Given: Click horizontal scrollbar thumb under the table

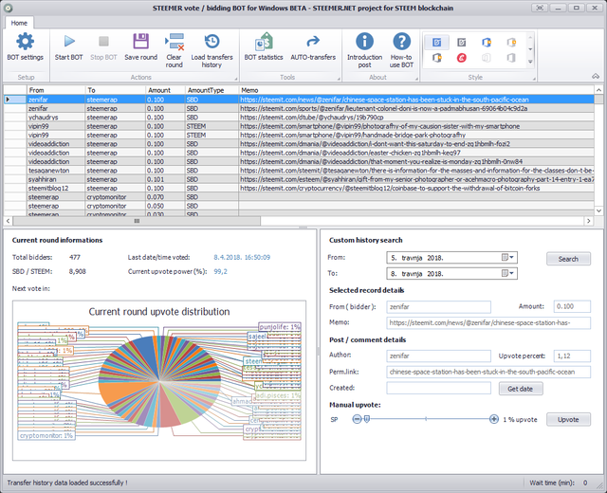Looking at the screenshot, I should click(137, 221).
